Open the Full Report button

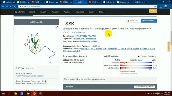pyautogui.click(x=153, y=56)
